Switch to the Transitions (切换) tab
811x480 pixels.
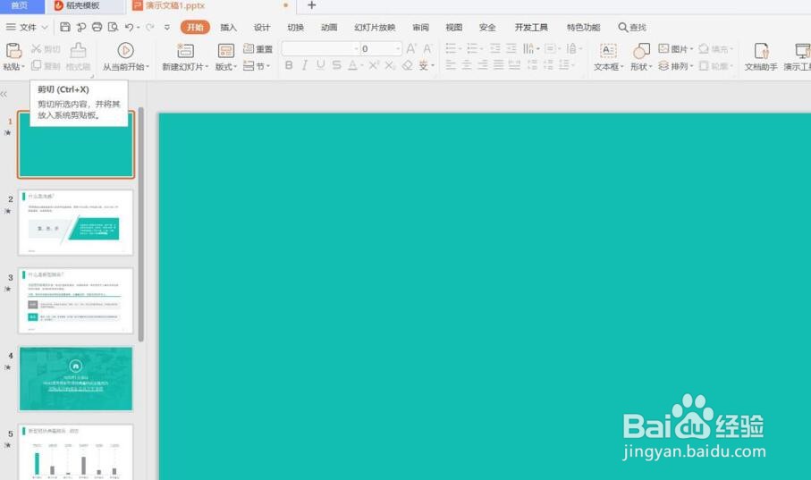click(x=295, y=27)
